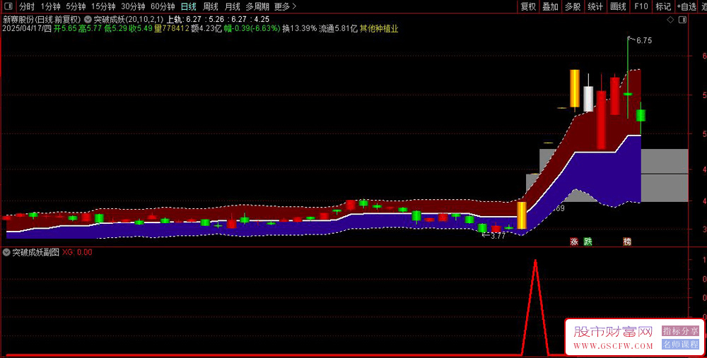Switch to the 15分钟 period tab
The height and width of the screenshot is (358, 707).
click(x=103, y=6)
